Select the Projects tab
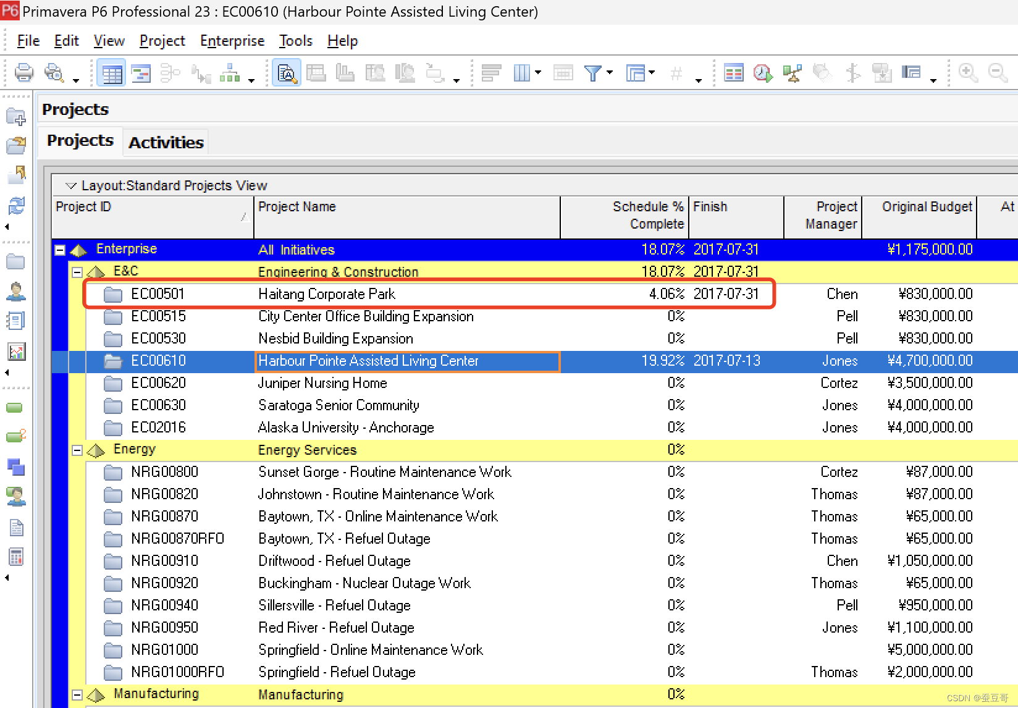 tap(80, 140)
